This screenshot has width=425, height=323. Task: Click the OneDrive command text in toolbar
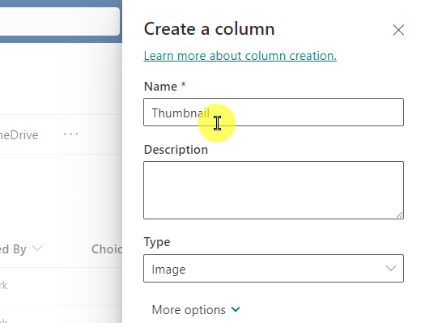pos(19,135)
